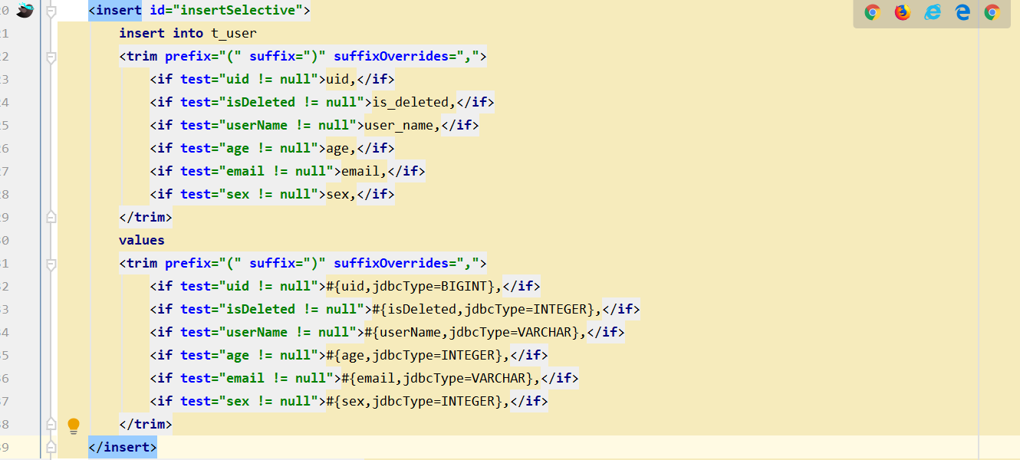Click column name 'uid,' in first trim
Screen dimensions: 1020x460
[341, 79]
